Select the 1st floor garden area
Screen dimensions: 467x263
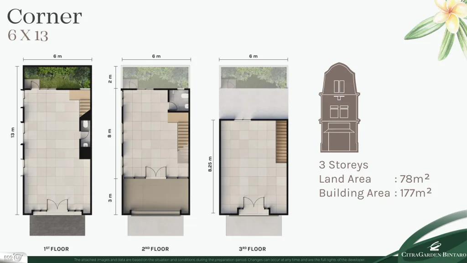[57, 77]
